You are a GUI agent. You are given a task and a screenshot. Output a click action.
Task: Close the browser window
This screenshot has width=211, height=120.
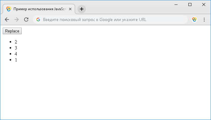(x=203, y=4)
